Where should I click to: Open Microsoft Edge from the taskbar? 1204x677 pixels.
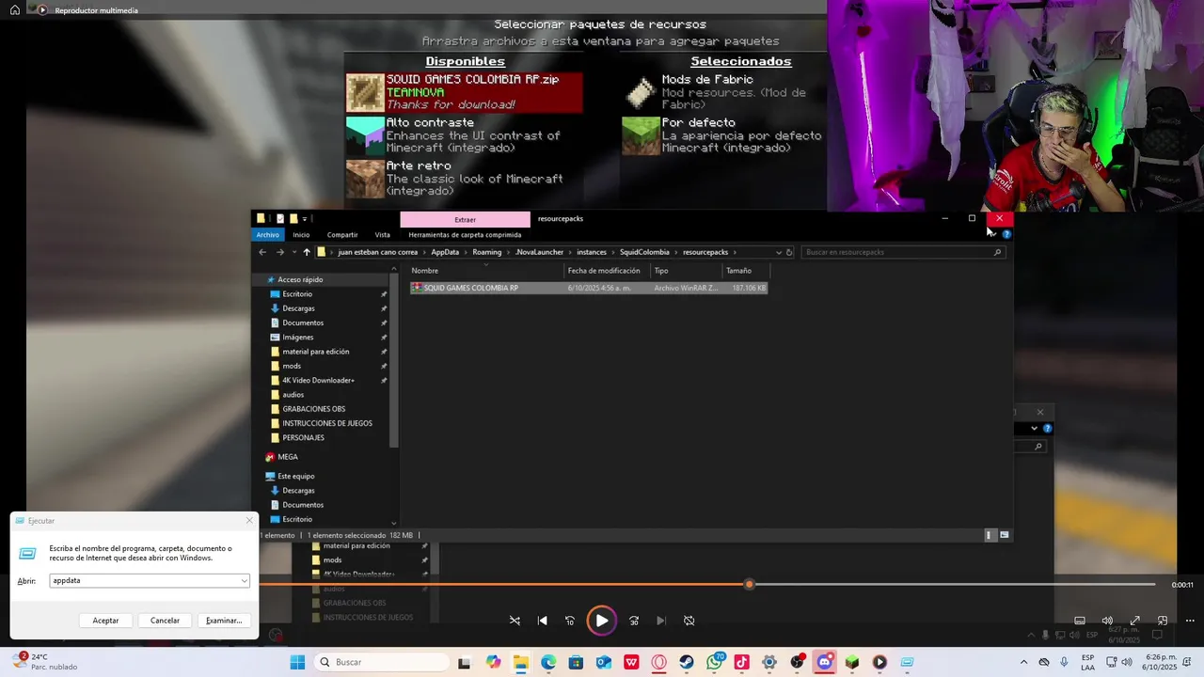(x=548, y=662)
